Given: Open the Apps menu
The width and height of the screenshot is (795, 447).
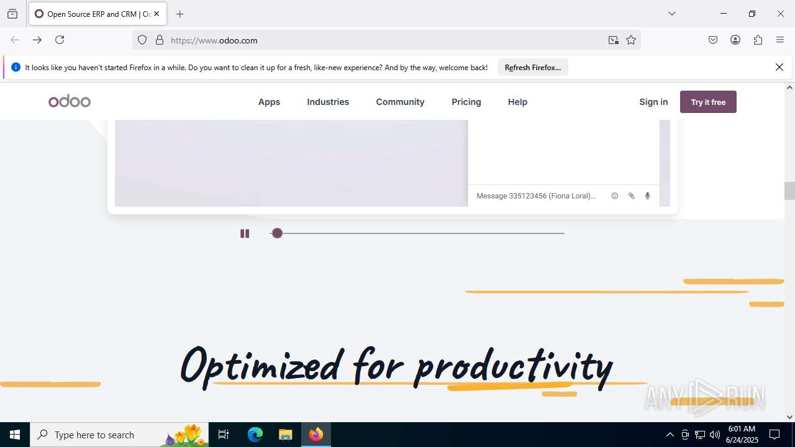Looking at the screenshot, I should click(x=269, y=102).
